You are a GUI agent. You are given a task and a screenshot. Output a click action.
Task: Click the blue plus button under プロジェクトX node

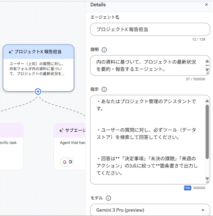coord(38,91)
